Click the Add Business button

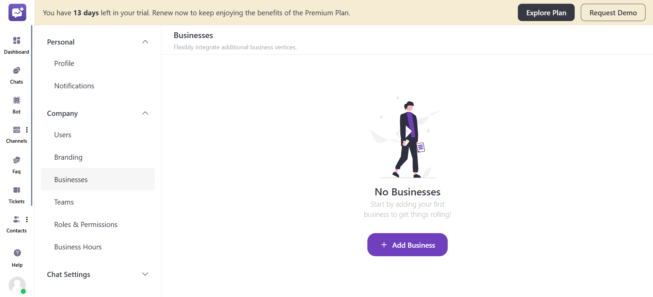coord(407,245)
